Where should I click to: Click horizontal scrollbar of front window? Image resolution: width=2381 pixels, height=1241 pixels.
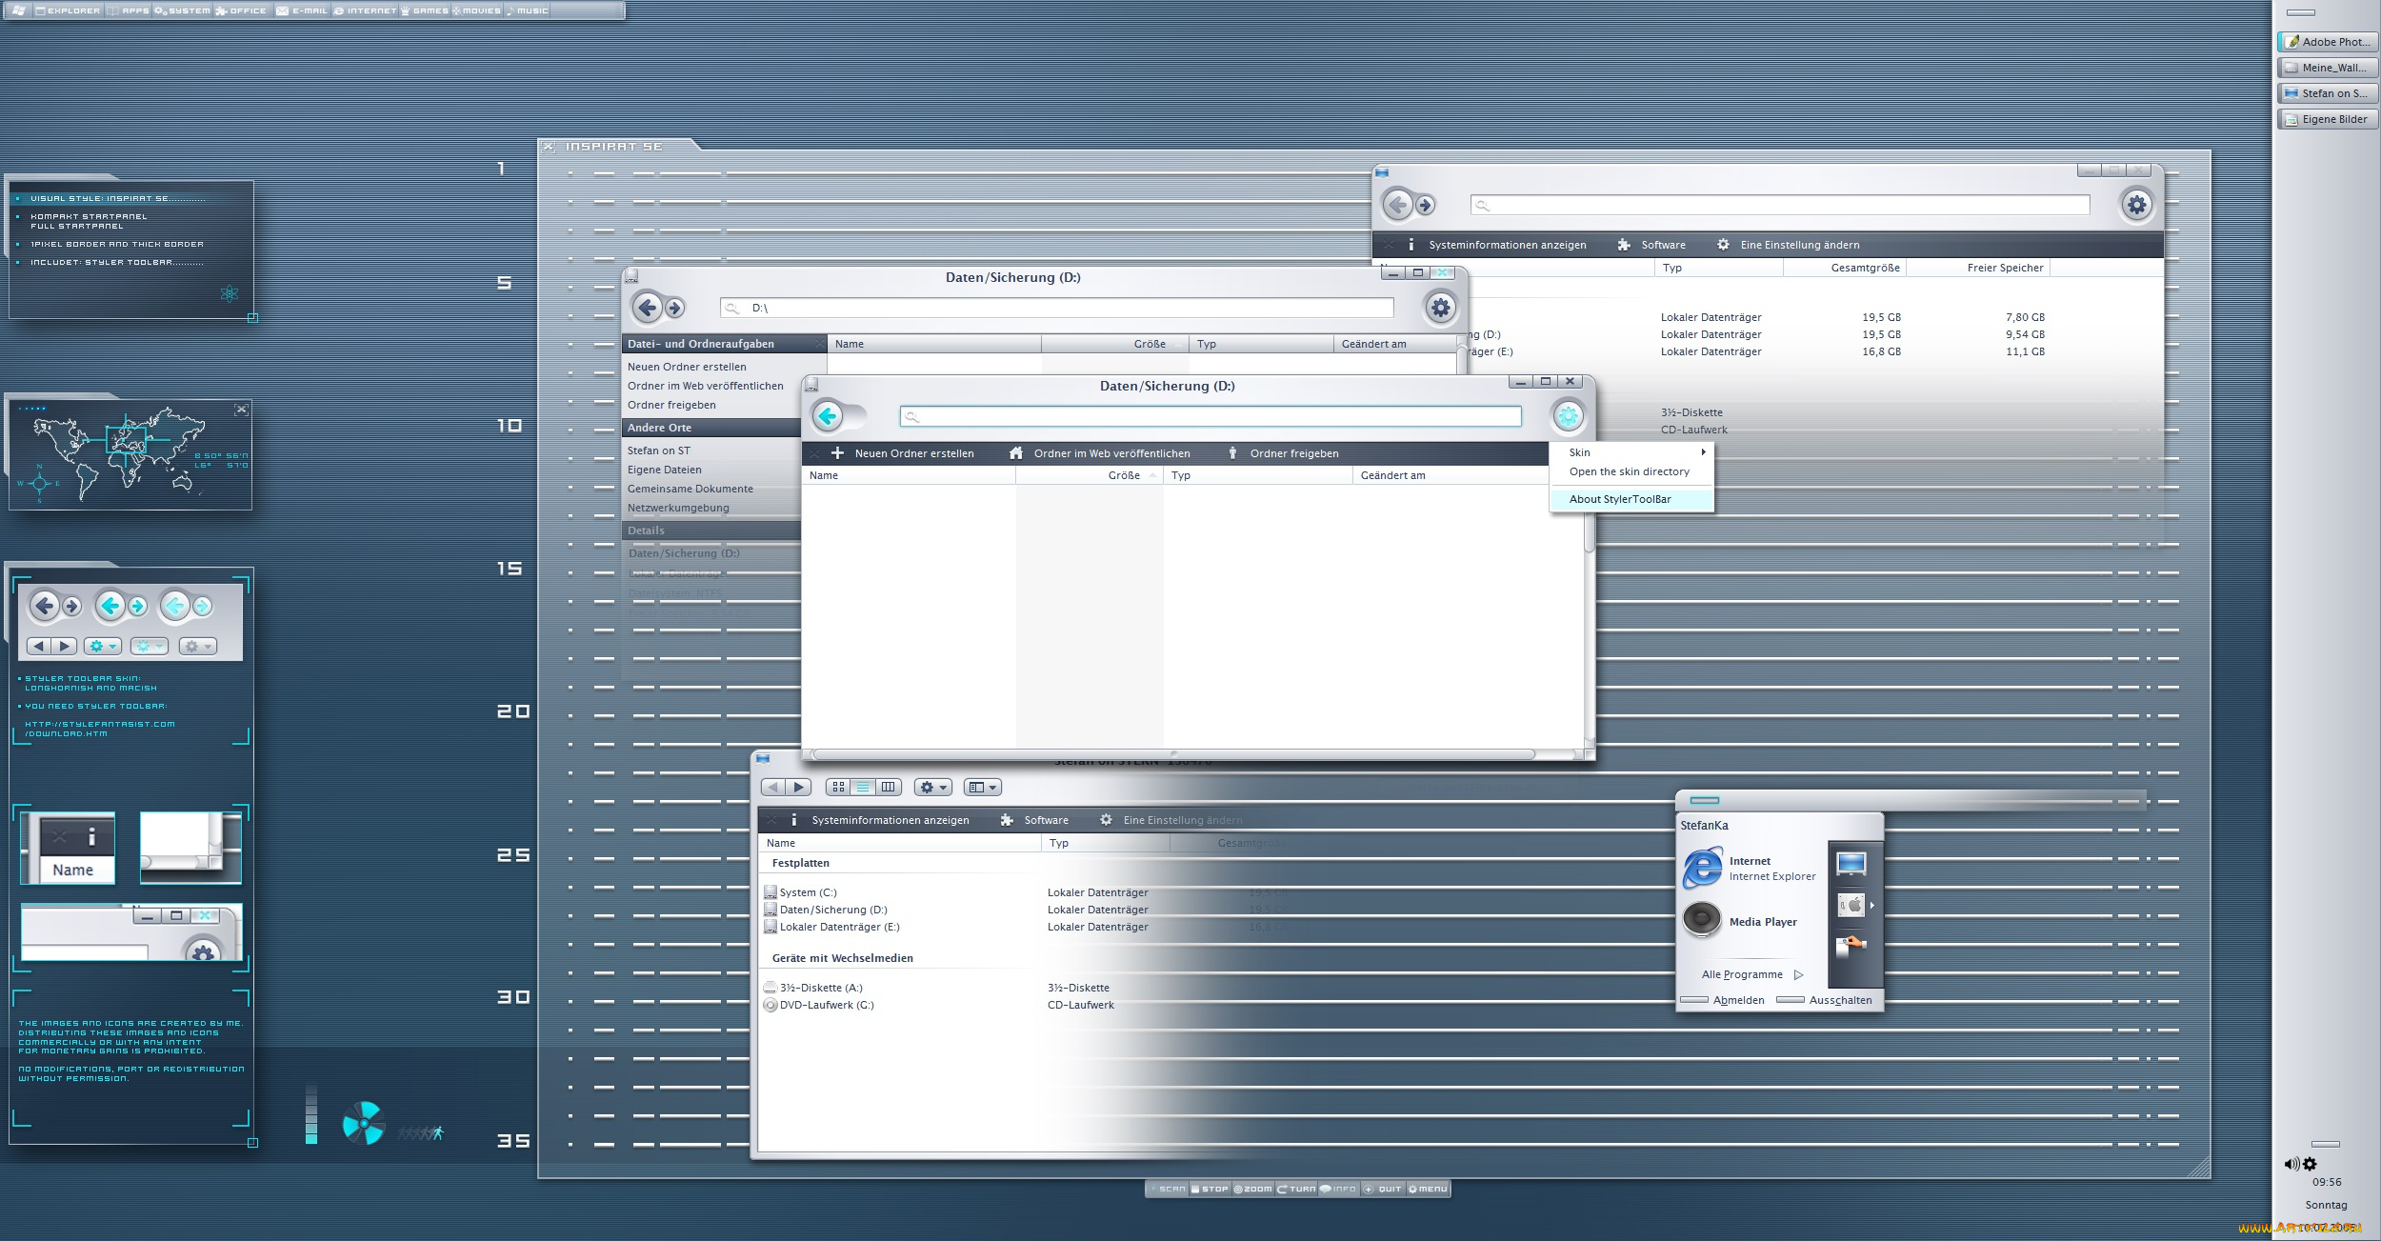pos(1172,754)
